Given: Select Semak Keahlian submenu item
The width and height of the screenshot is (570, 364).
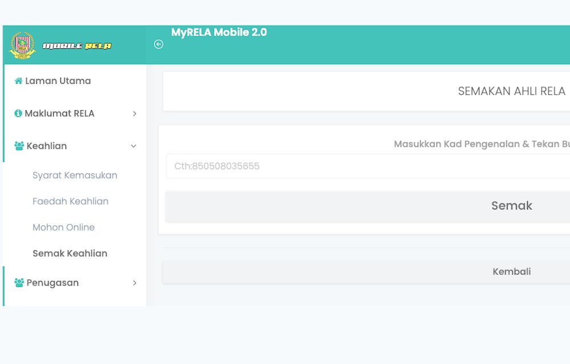Looking at the screenshot, I should pos(70,254).
